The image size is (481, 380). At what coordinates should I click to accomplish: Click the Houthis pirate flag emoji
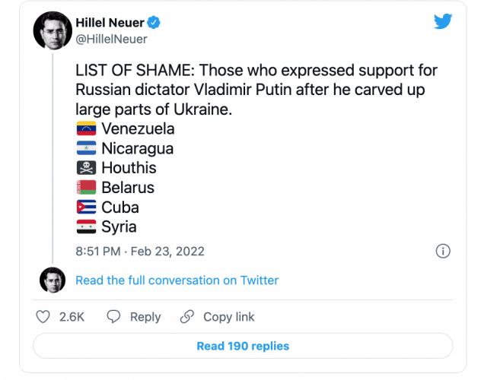click(x=86, y=168)
